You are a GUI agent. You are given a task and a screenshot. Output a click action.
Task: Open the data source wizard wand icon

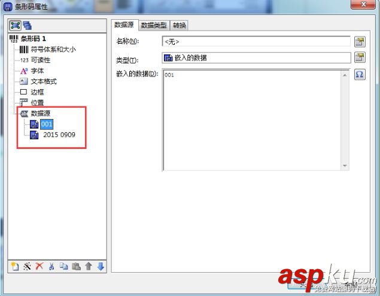[x=27, y=266]
